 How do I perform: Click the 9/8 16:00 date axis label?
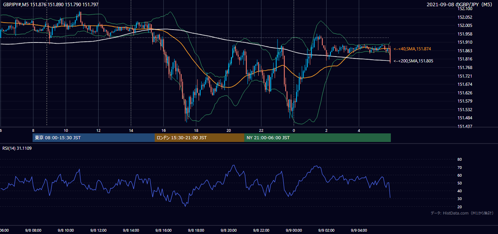pos(164,230)
